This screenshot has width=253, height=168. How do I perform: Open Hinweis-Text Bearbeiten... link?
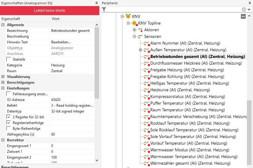point(61,42)
